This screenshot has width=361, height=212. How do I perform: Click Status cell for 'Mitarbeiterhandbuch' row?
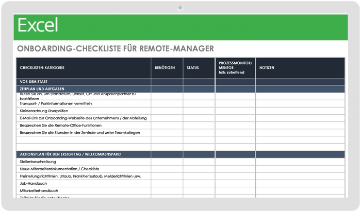coord(199,190)
